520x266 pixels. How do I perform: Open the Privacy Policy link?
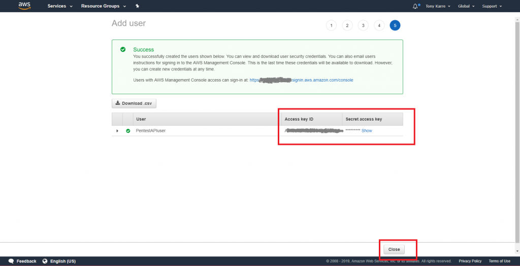click(x=470, y=261)
